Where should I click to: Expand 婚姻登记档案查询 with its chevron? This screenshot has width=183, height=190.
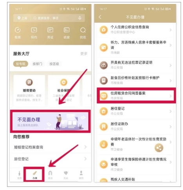pos(85,147)
